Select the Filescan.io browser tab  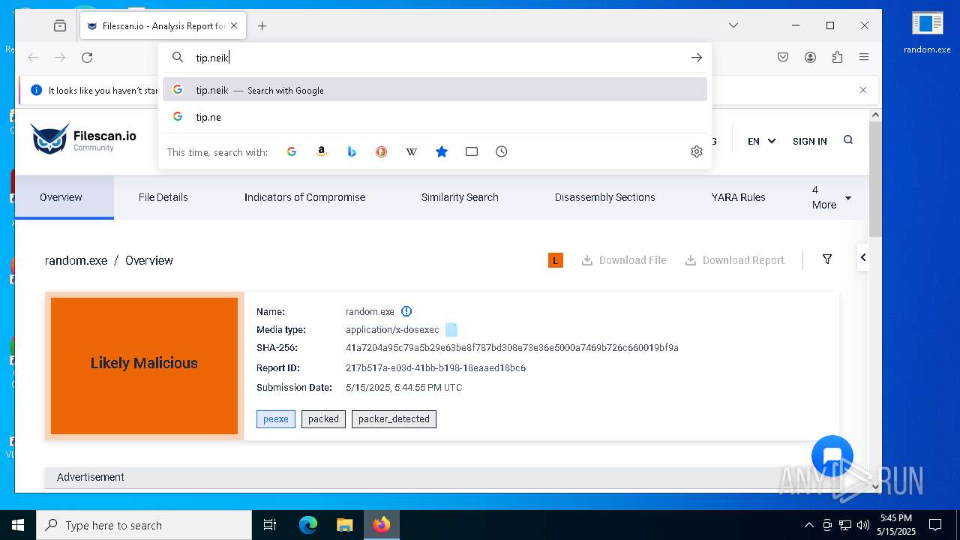[161, 25]
